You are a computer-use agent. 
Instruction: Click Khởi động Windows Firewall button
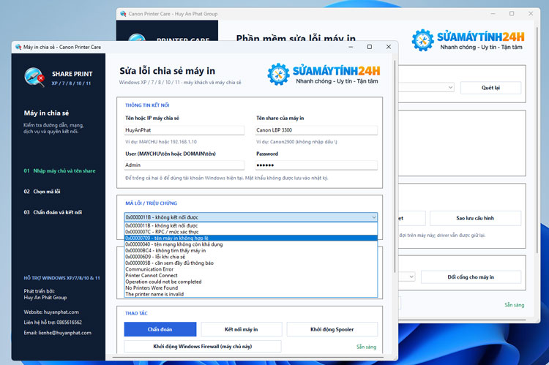click(x=202, y=347)
